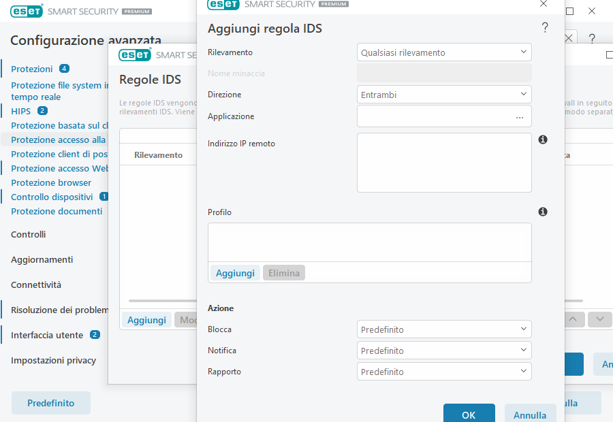Open the Blocca action dropdown

(444, 329)
